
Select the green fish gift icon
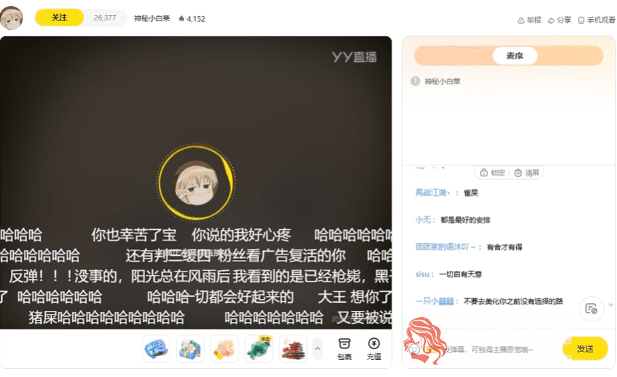pyautogui.click(x=259, y=348)
